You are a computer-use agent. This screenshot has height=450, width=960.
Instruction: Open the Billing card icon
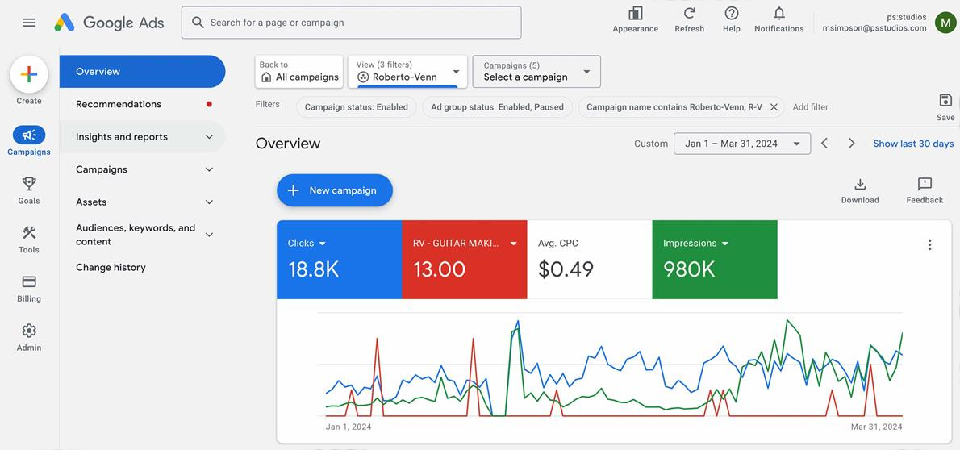29,282
